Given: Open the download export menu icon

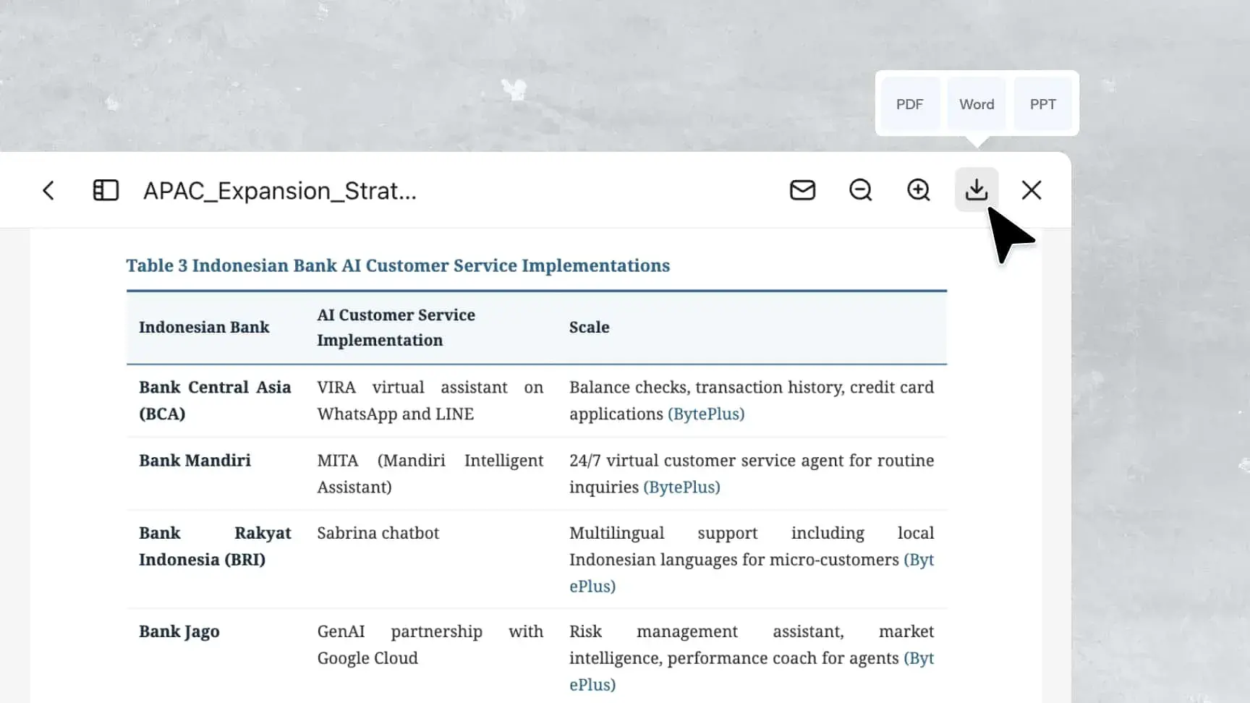Looking at the screenshot, I should [x=977, y=189].
